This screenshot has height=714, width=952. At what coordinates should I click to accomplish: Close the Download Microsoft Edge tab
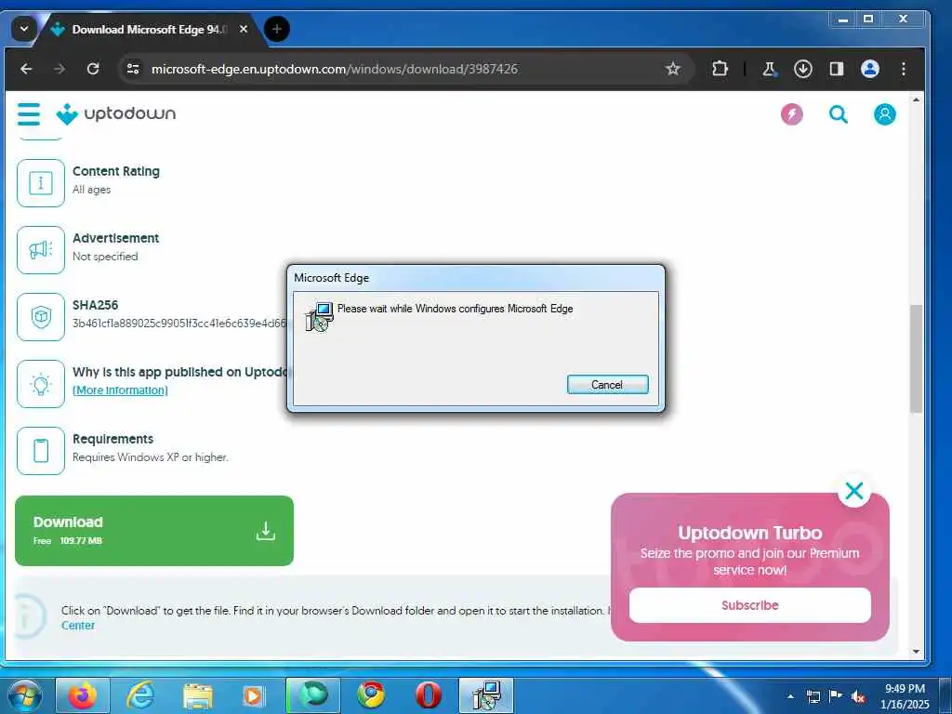coord(244,29)
